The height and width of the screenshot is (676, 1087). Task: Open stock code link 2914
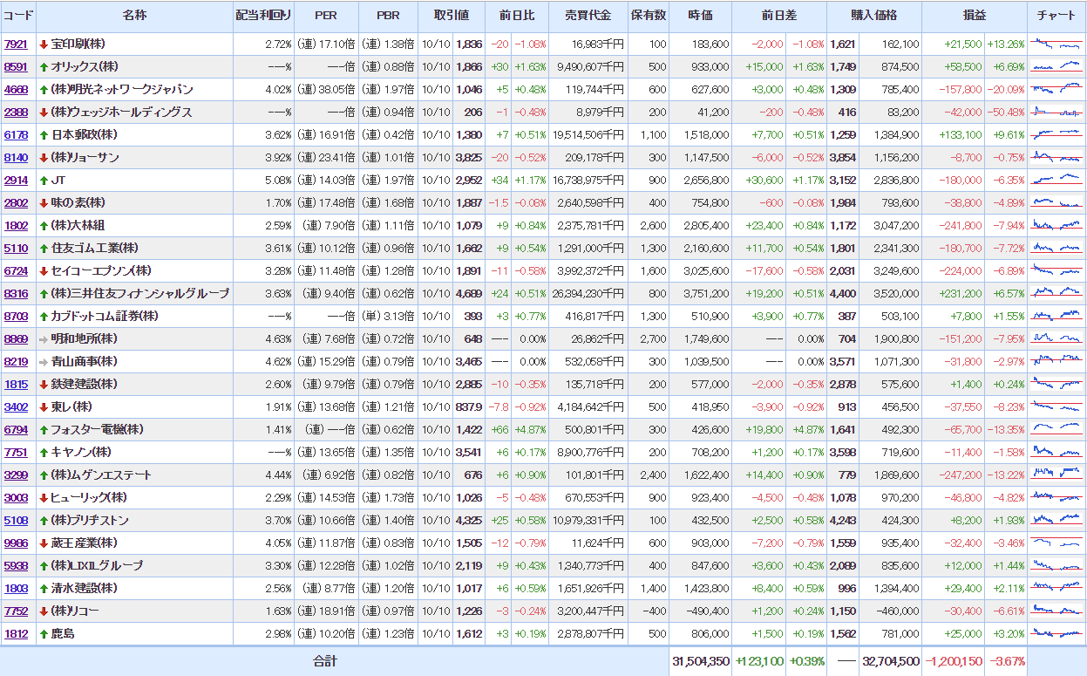(16, 181)
